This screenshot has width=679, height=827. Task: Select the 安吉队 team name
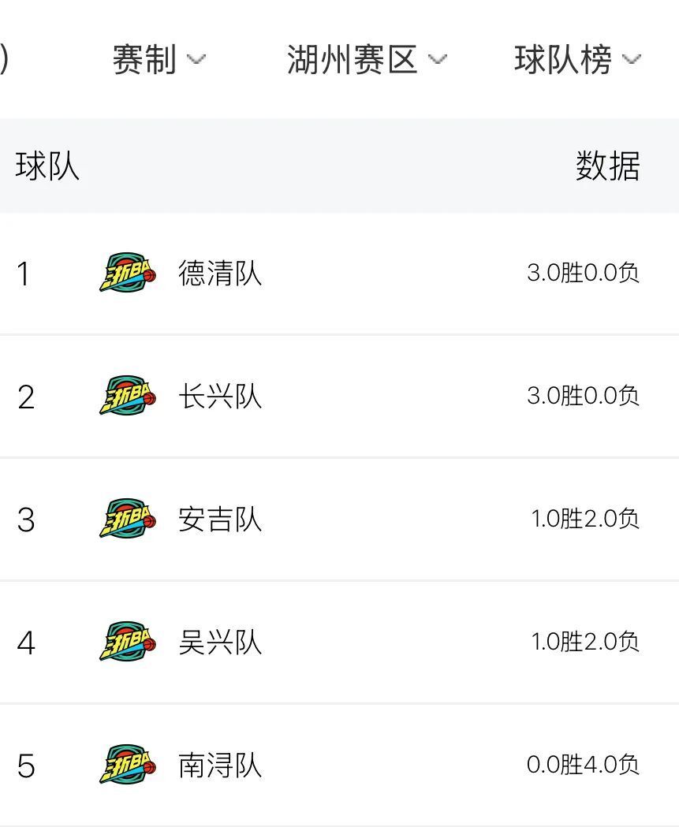point(220,519)
